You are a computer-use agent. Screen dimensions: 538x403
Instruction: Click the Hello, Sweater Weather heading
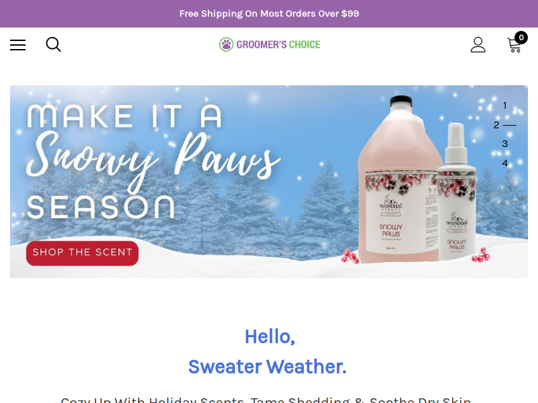(268, 351)
